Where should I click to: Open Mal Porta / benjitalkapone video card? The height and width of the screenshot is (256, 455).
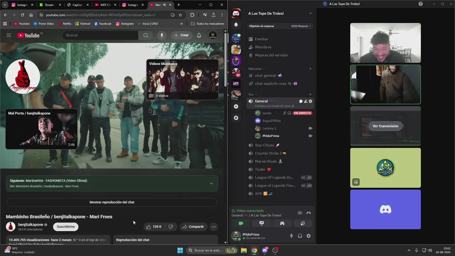click(42, 129)
